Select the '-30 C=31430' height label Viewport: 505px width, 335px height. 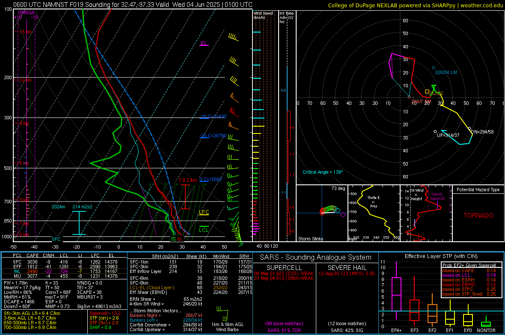pos(213,116)
